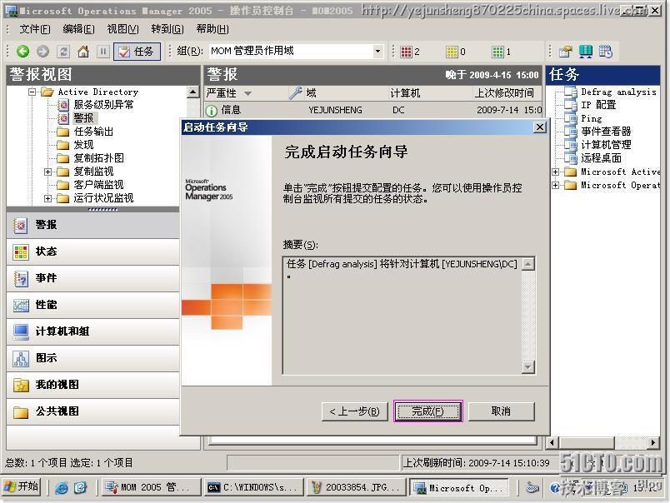Image resolution: width=670 pixels, height=503 pixels.
Task: Open the 视图(V) menu
Action: (122, 29)
